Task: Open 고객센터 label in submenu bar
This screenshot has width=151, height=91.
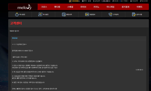Action: click(x=116, y=14)
